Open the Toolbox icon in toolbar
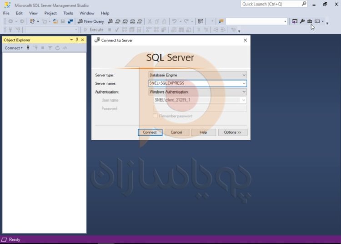341x244 pixels. [309, 21]
